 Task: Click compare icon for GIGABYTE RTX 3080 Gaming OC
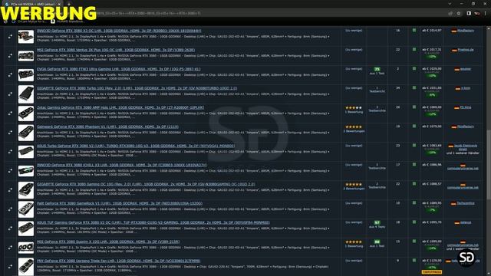[10, 190]
